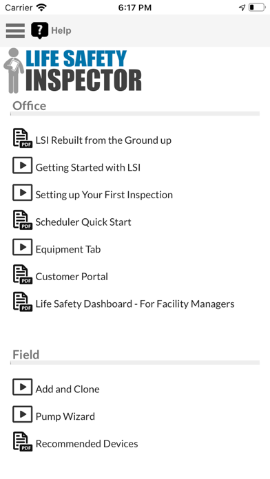
Task: Click the PDF icon for LSI Rebuilt
Action: (23, 138)
